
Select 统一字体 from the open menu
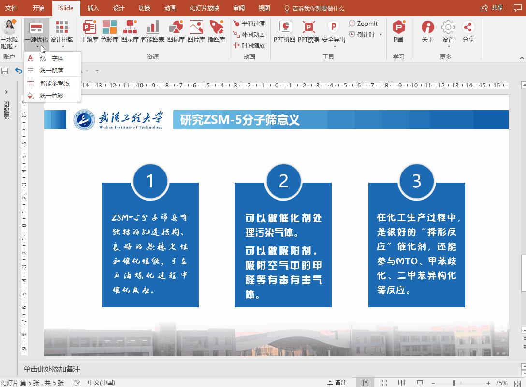[51, 58]
